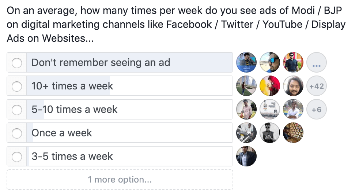Open first voter avatar beside "Don't remember seeing an ad"
Viewport: 359px width, 195px height.
click(246, 62)
